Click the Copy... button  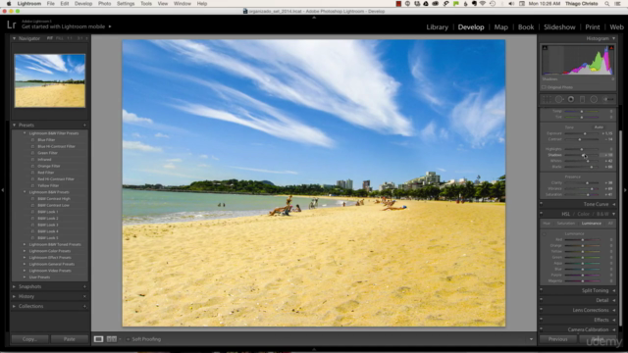(x=29, y=339)
